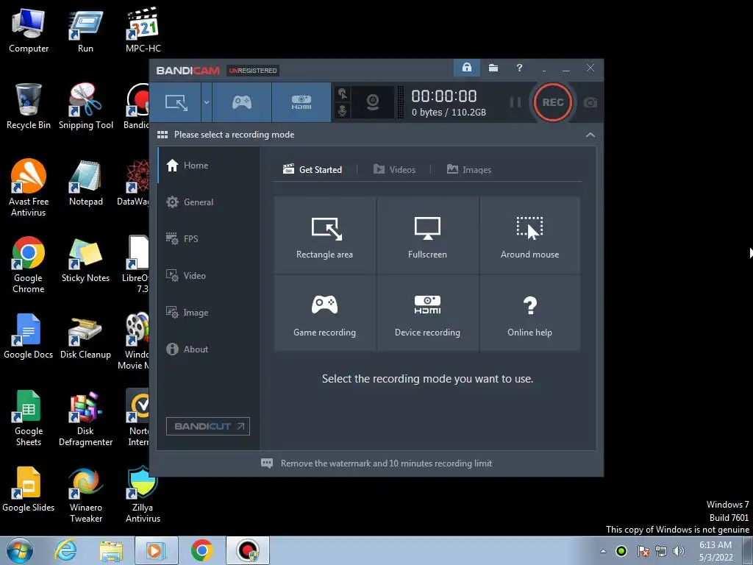Image resolution: width=753 pixels, height=565 pixels.
Task: Choose the Fullscreen recording tile
Action: point(427,235)
